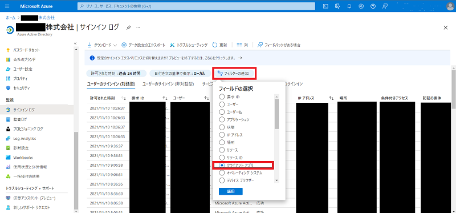Open Cloud Shell from the top bar
The width and height of the screenshot is (456, 213).
(325, 6)
